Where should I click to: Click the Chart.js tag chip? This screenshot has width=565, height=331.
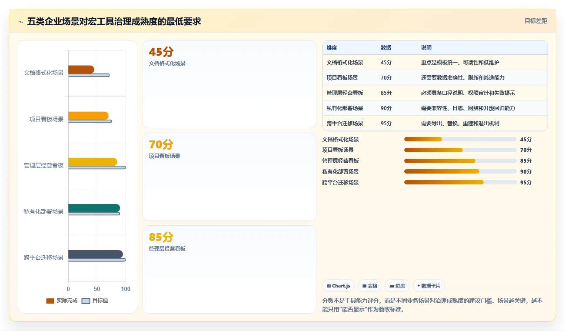coord(339,286)
